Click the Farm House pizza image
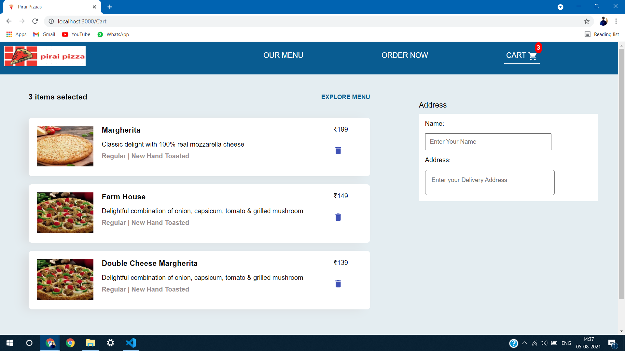 (x=65, y=213)
